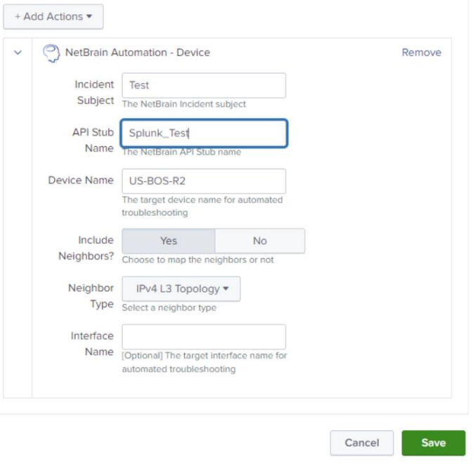Click the Neighbor Type label
This screenshot has width=473, height=464.
click(91, 296)
